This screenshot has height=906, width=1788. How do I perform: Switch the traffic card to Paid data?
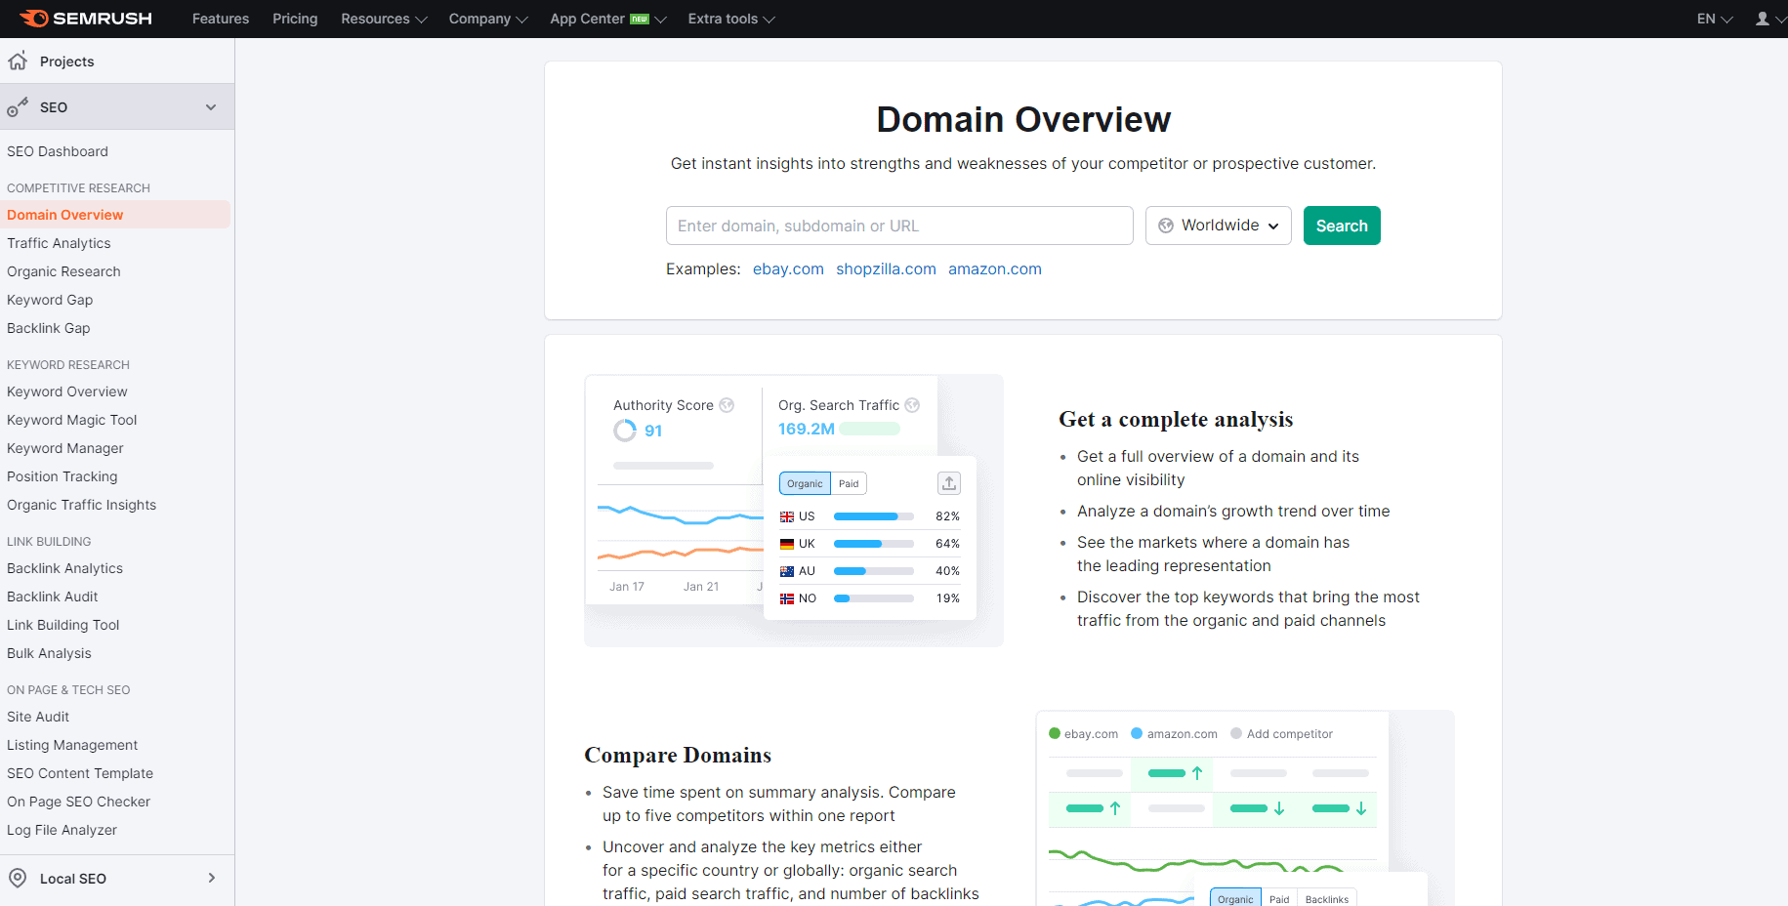pyautogui.click(x=848, y=482)
